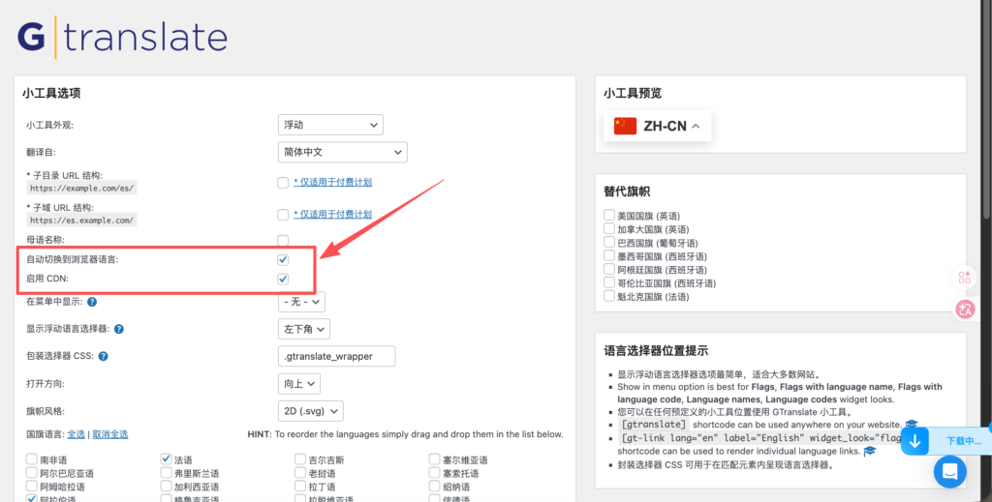Enable 阿根廷国旗 (西班牙语) alternative flag
The width and height of the screenshot is (992, 502).
(x=608, y=269)
